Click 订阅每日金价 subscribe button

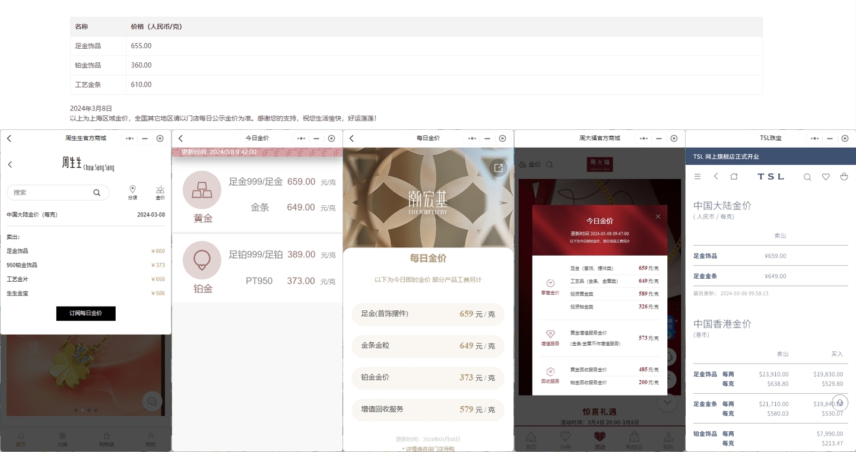[x=86, y=313]
